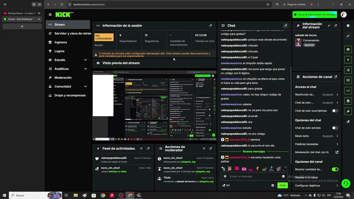Toggle Chat de solo-emotes switch
Image resolution: width=354 pixels, height=199 pixels.
[335, 128]
